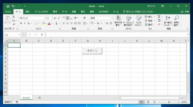193x107 pixels.
Task: Decrease decimal places
Action: pyautogui.click(x=111, y=23)
